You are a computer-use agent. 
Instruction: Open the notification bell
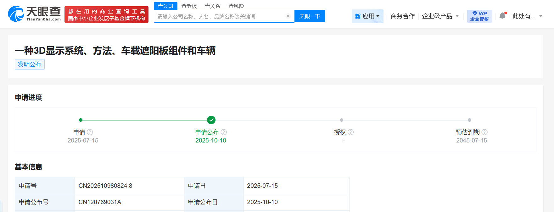502,16
